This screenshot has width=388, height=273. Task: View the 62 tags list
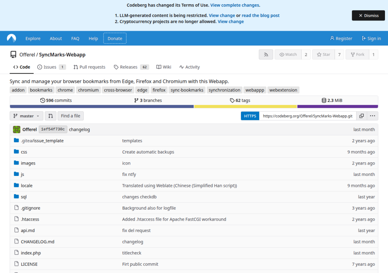point(240,100)
